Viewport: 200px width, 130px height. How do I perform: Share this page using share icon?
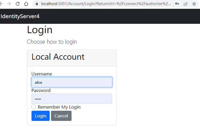pos(186,4)
